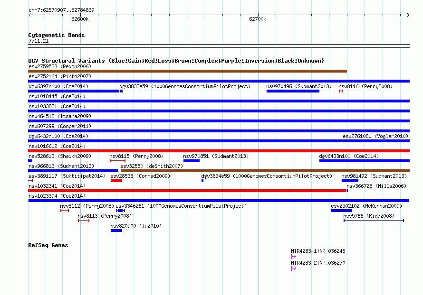
Task: Click the small red esv3891117 loss marker
Action: click(30, 181)
